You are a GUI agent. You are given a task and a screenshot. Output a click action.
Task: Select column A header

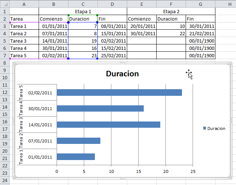(24, 4)
